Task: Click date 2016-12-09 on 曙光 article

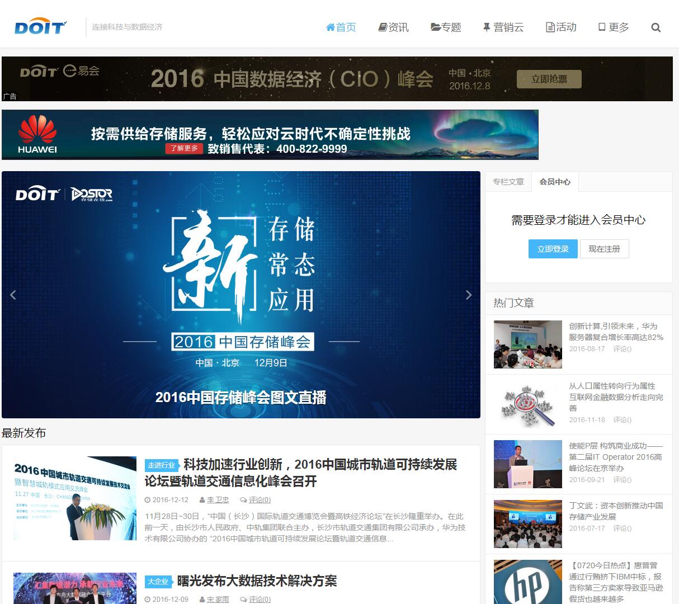Action: click(x=170, y=600)
